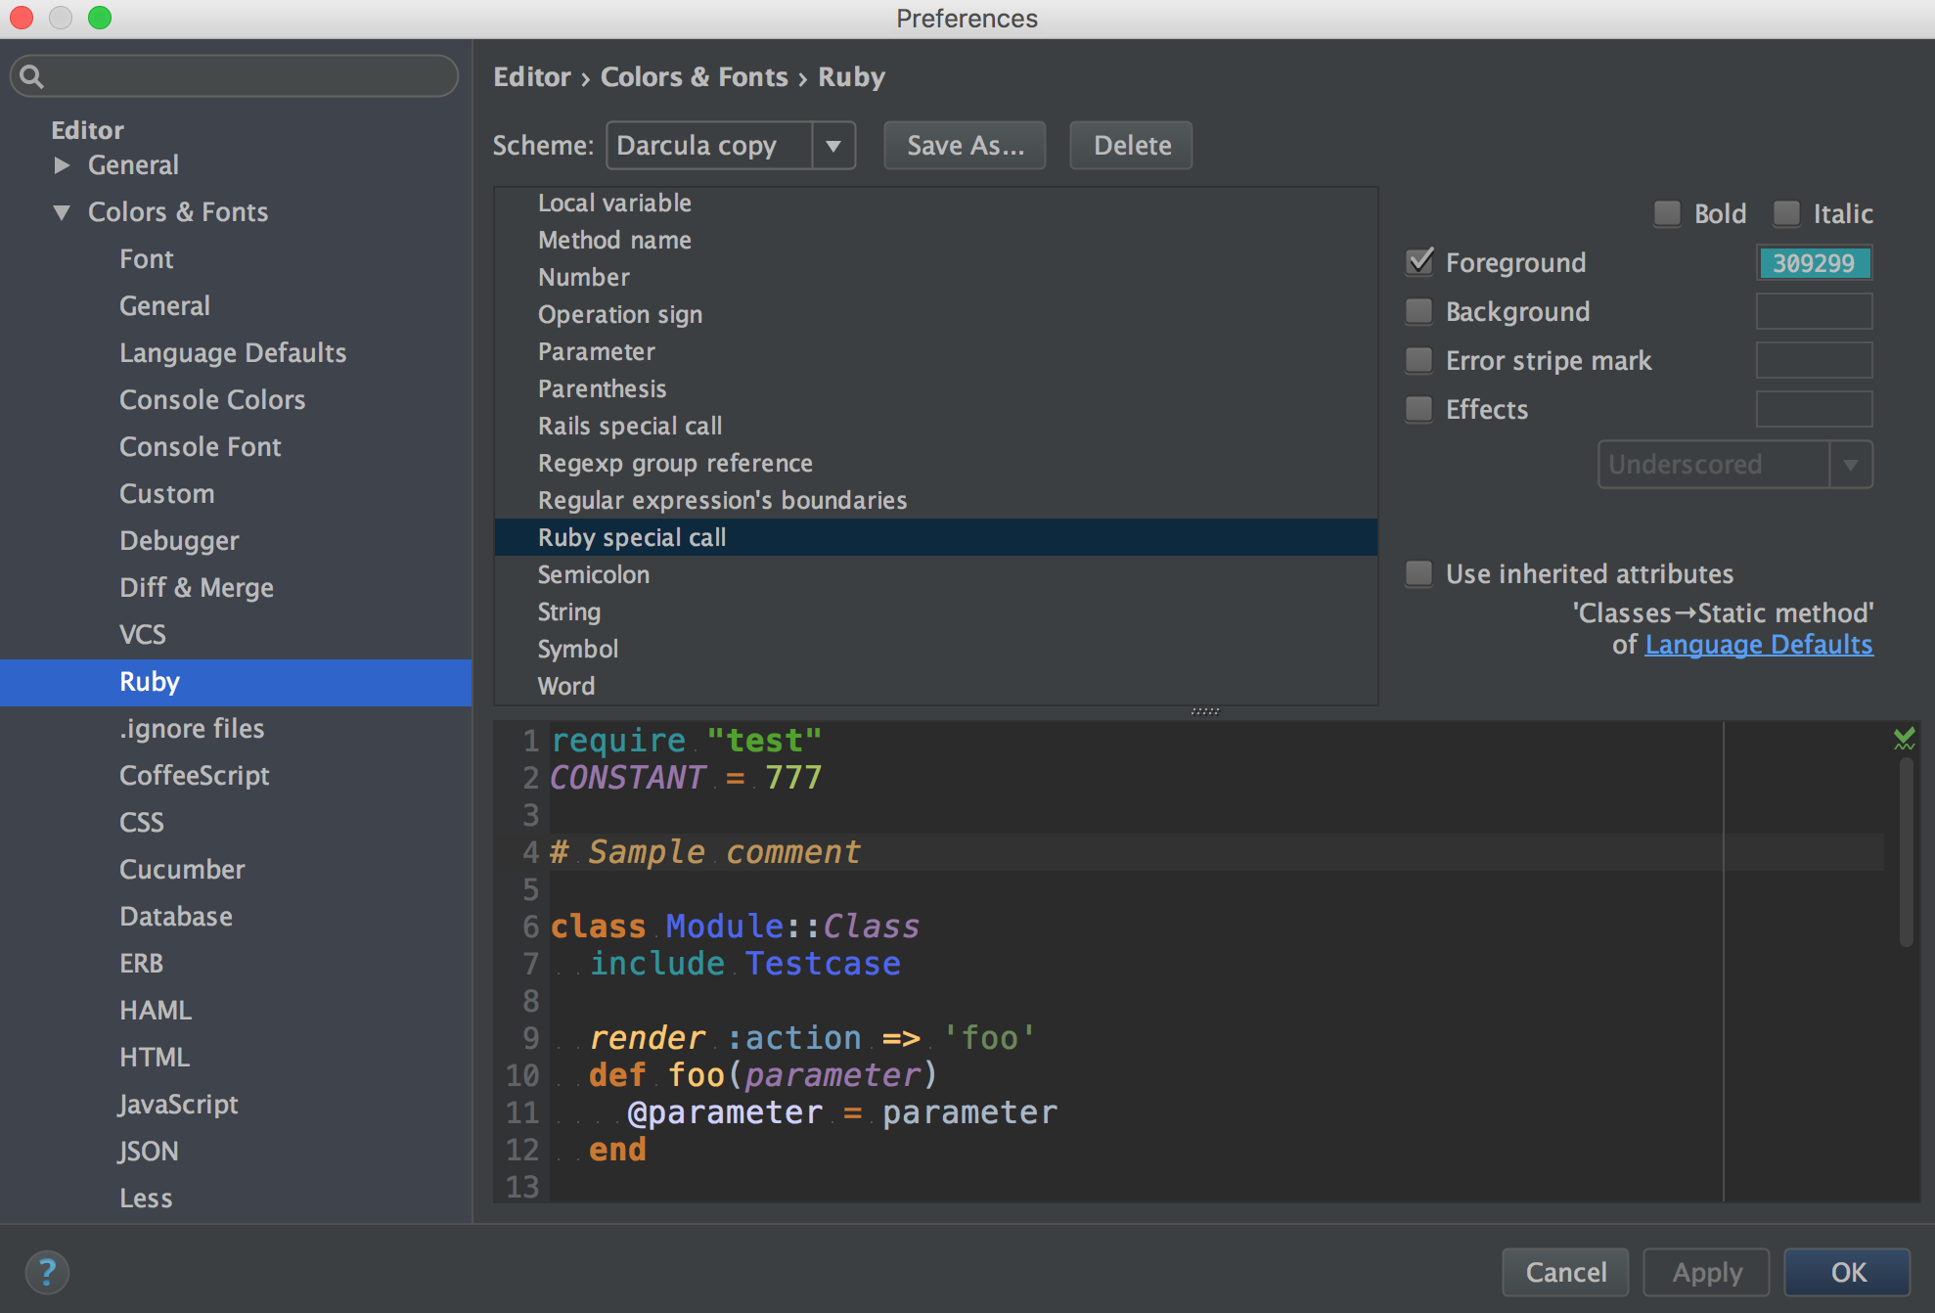The height and width of the screenshot is (1313, 1935).
Task: Uncheck the Foreground checkbox
Action: [x=1419, y=262]
